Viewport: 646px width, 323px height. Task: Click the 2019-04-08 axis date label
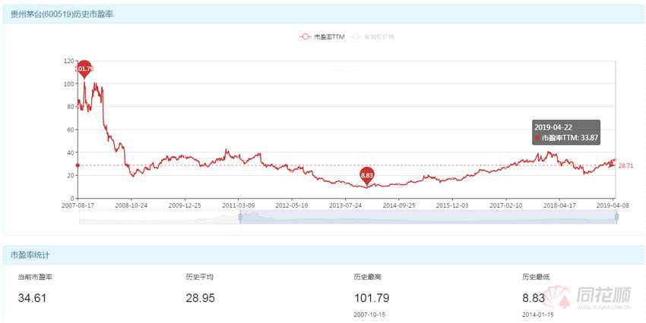611,204
